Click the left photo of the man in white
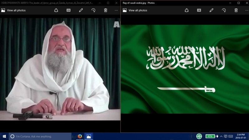 [x=60, y=69]
